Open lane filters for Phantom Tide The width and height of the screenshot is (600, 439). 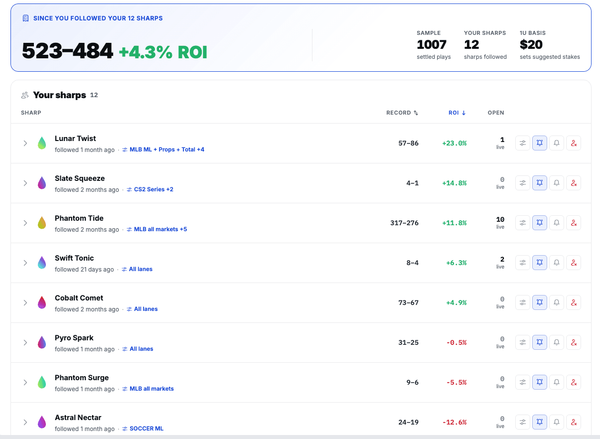pos(523,223)
